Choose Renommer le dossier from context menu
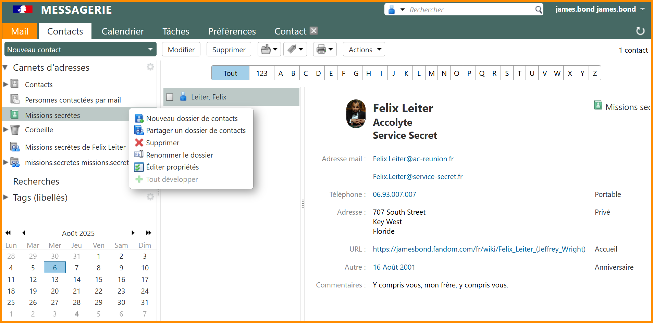Viewport: 653px width, 323px height. (x=179, y=155)
